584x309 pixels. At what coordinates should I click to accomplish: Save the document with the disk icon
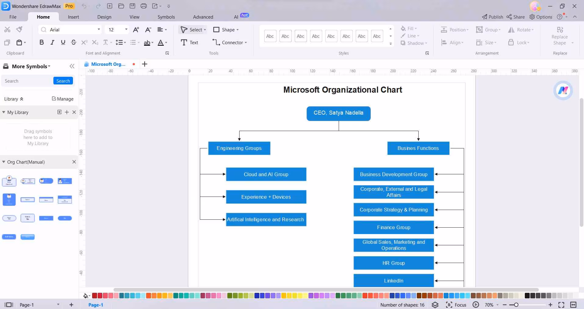pos(132,6)
